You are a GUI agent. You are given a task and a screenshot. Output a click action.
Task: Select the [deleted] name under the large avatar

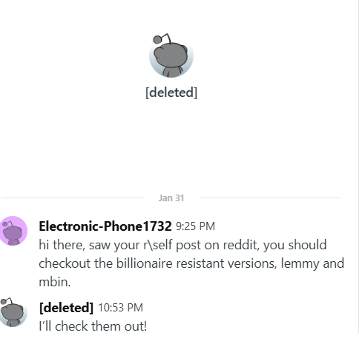pos(171,92)
